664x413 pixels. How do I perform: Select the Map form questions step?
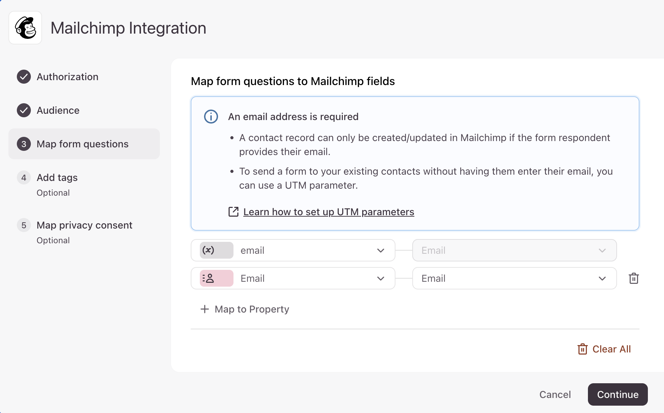84,144
